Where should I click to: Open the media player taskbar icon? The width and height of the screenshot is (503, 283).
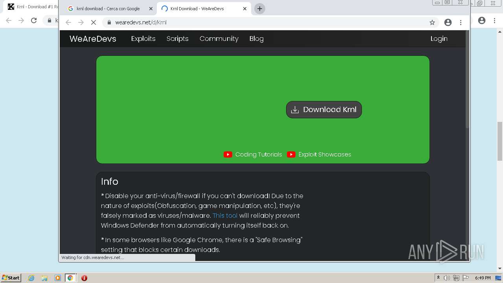coord(57,278)
